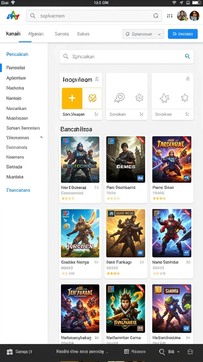Click the top search input field

[x=94, y=16]
